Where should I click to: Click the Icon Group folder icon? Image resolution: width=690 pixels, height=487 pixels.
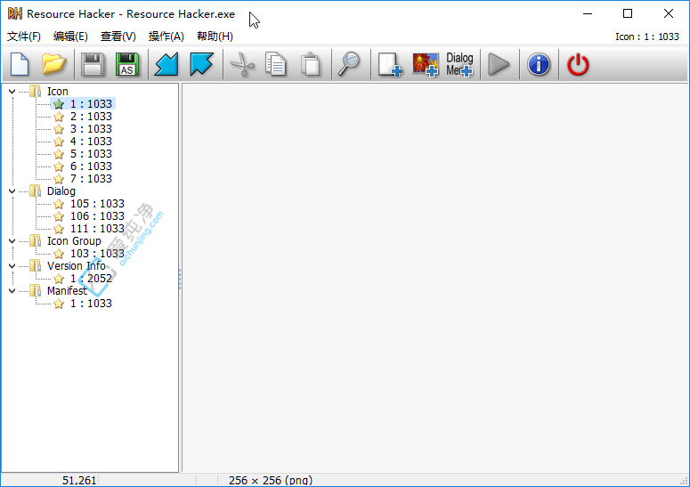(36, 241)
